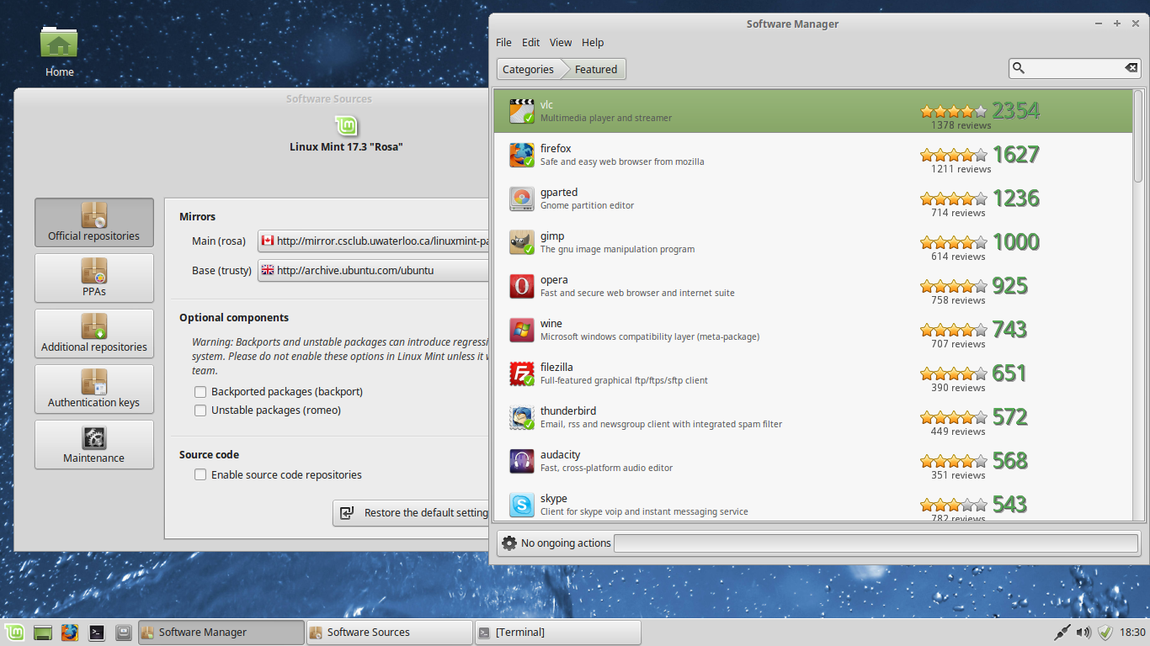Click the Featured list vertical scrollbar
The width and height of the screenshot is (1150, 646).
[1138, 136]
